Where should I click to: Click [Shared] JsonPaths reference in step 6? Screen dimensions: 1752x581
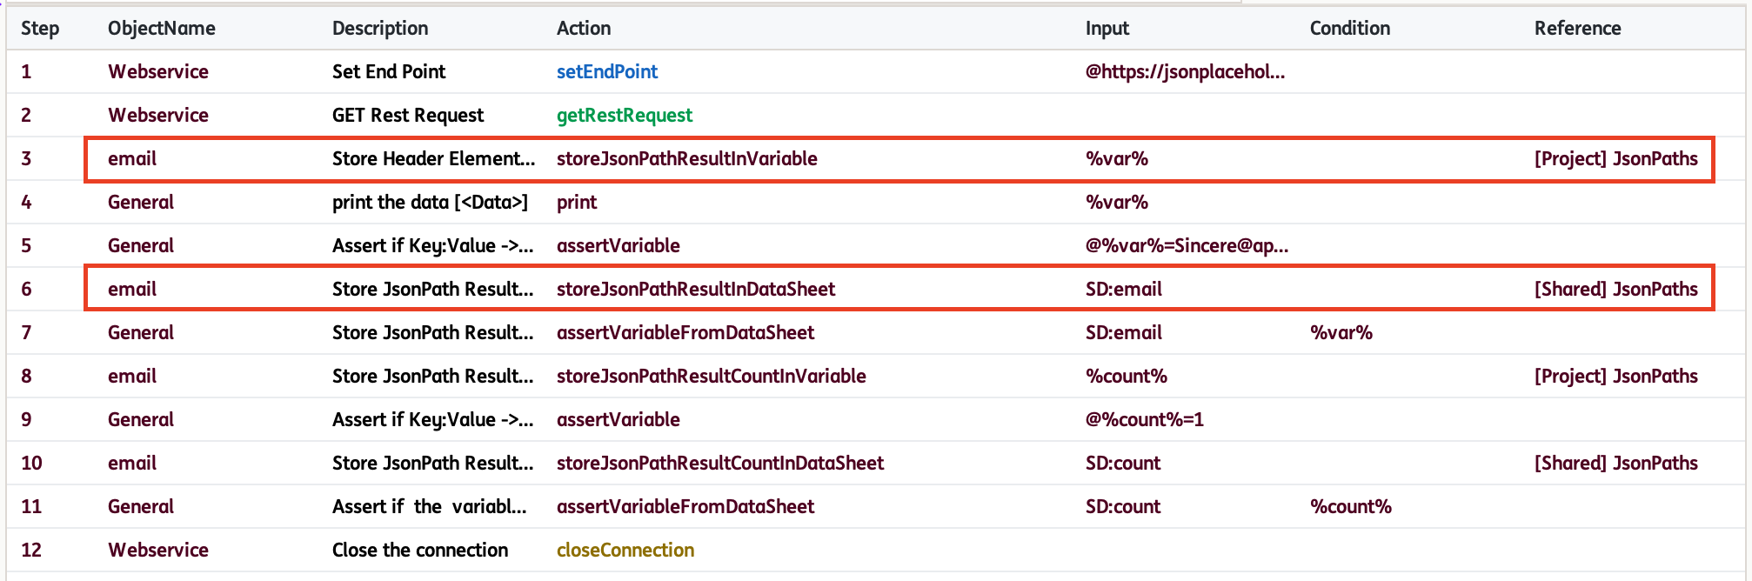coord(1616,289)
